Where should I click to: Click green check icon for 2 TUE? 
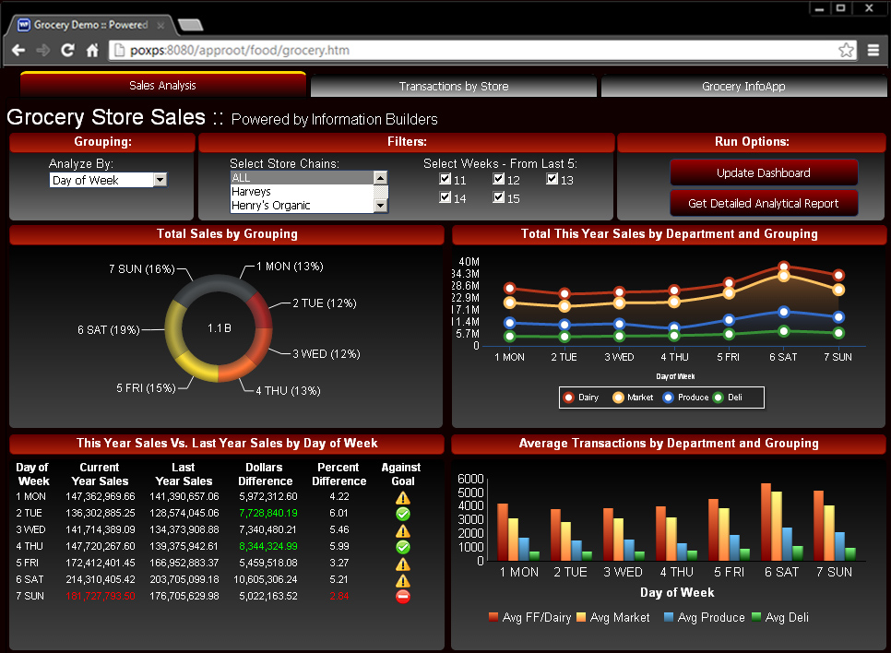point(403,514)
